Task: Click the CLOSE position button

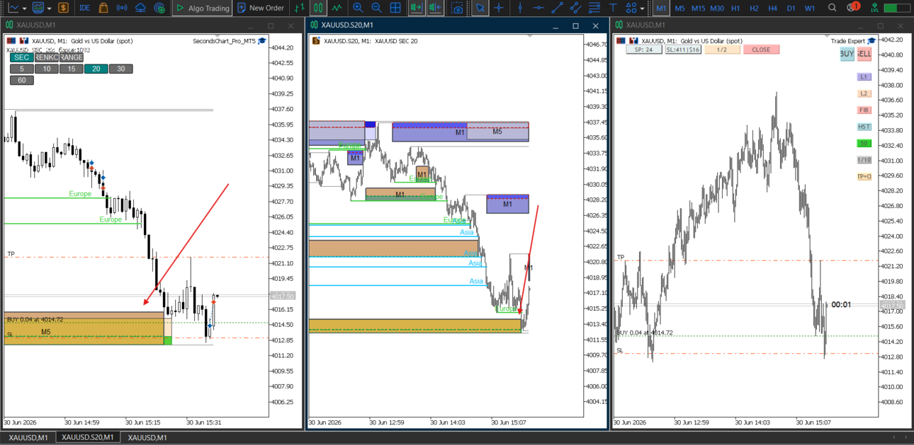Action: [x=761, y=50]
